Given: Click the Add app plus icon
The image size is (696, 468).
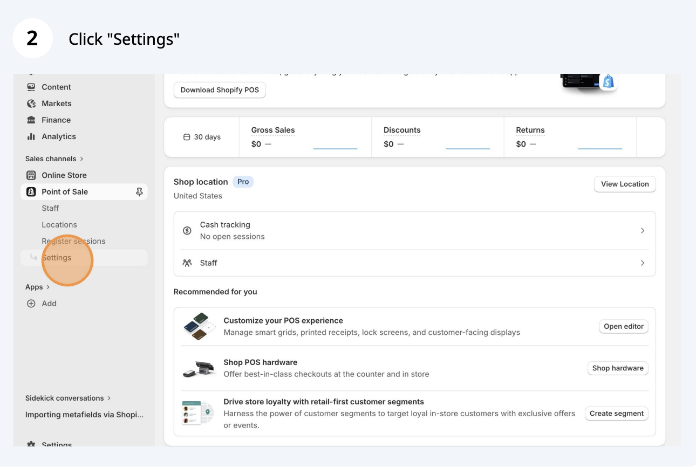Looking at the screenshot, I should click(x=31, y=304).
